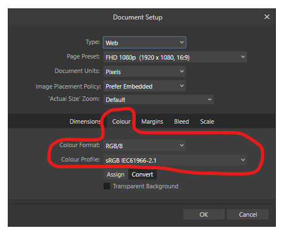Enable the Transparent Background checkbox

pos(107,186)
